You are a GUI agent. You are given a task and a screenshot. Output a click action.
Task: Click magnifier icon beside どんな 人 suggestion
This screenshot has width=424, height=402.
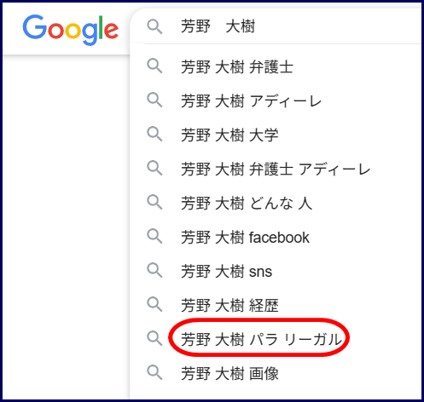point(154,202)
